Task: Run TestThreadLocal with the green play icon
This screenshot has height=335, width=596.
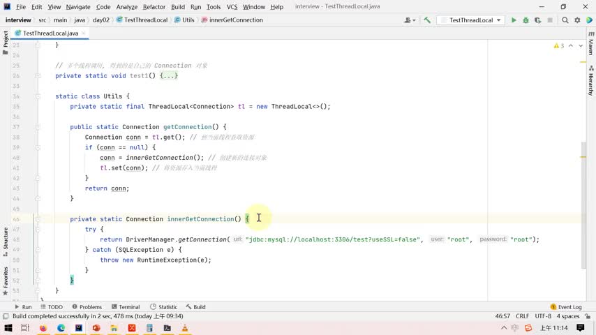Action: pyautogui.click(x=514, y=20)
